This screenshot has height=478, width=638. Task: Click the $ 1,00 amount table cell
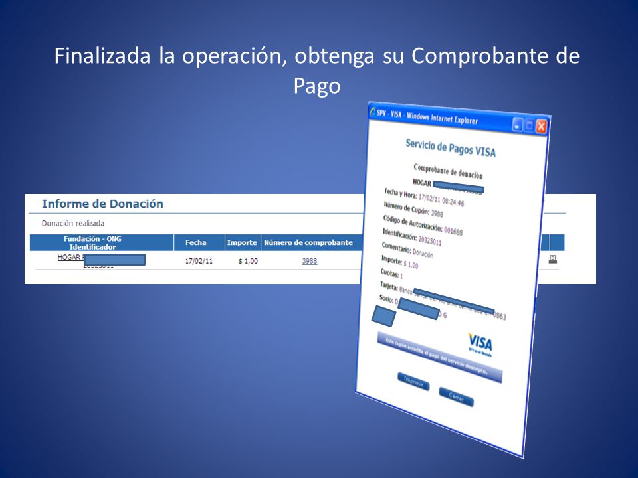pos(248,261)
